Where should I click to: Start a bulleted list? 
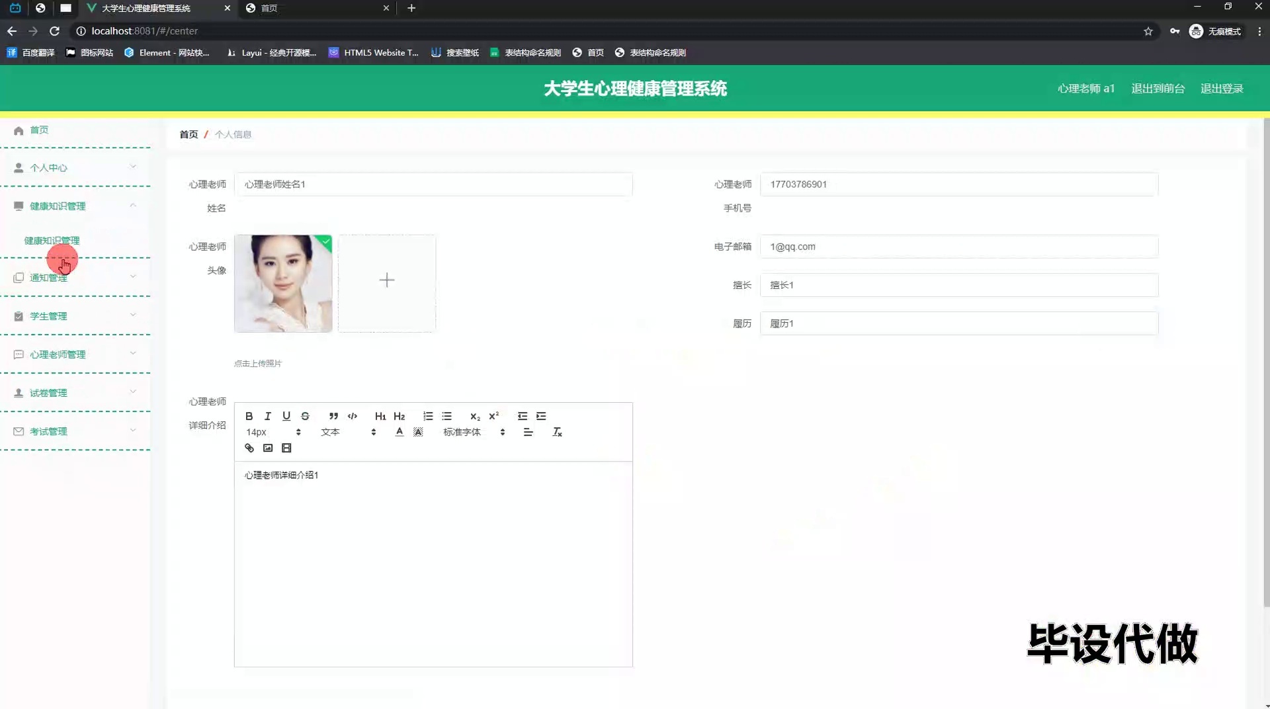(x=446, y=416)
